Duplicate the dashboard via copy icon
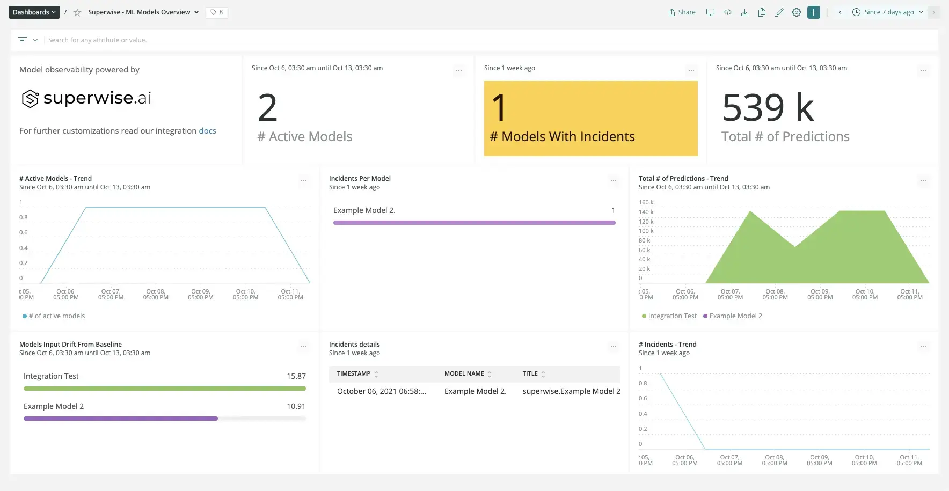The image size is (949, 491). 762,12
